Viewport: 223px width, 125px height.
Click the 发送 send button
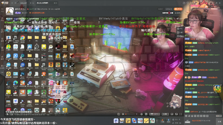219,121
